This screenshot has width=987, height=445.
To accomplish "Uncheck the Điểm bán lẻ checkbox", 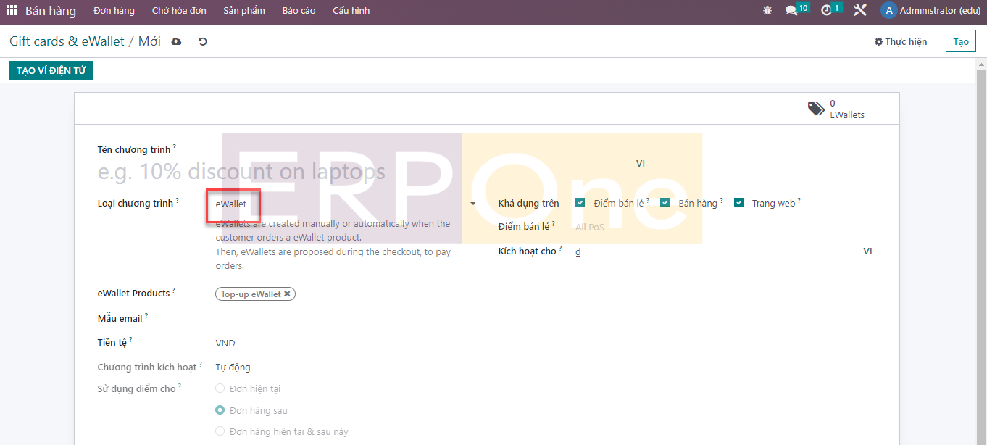I will point(580,203).
